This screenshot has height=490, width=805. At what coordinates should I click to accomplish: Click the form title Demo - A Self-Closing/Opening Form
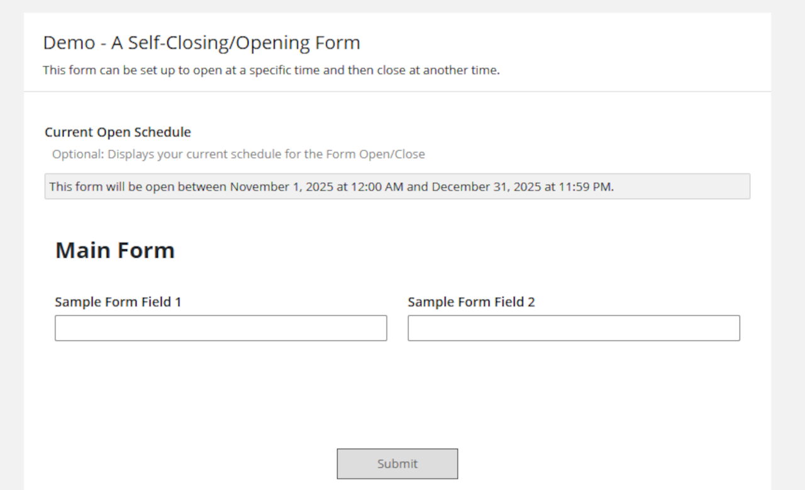tap(201, 42)
